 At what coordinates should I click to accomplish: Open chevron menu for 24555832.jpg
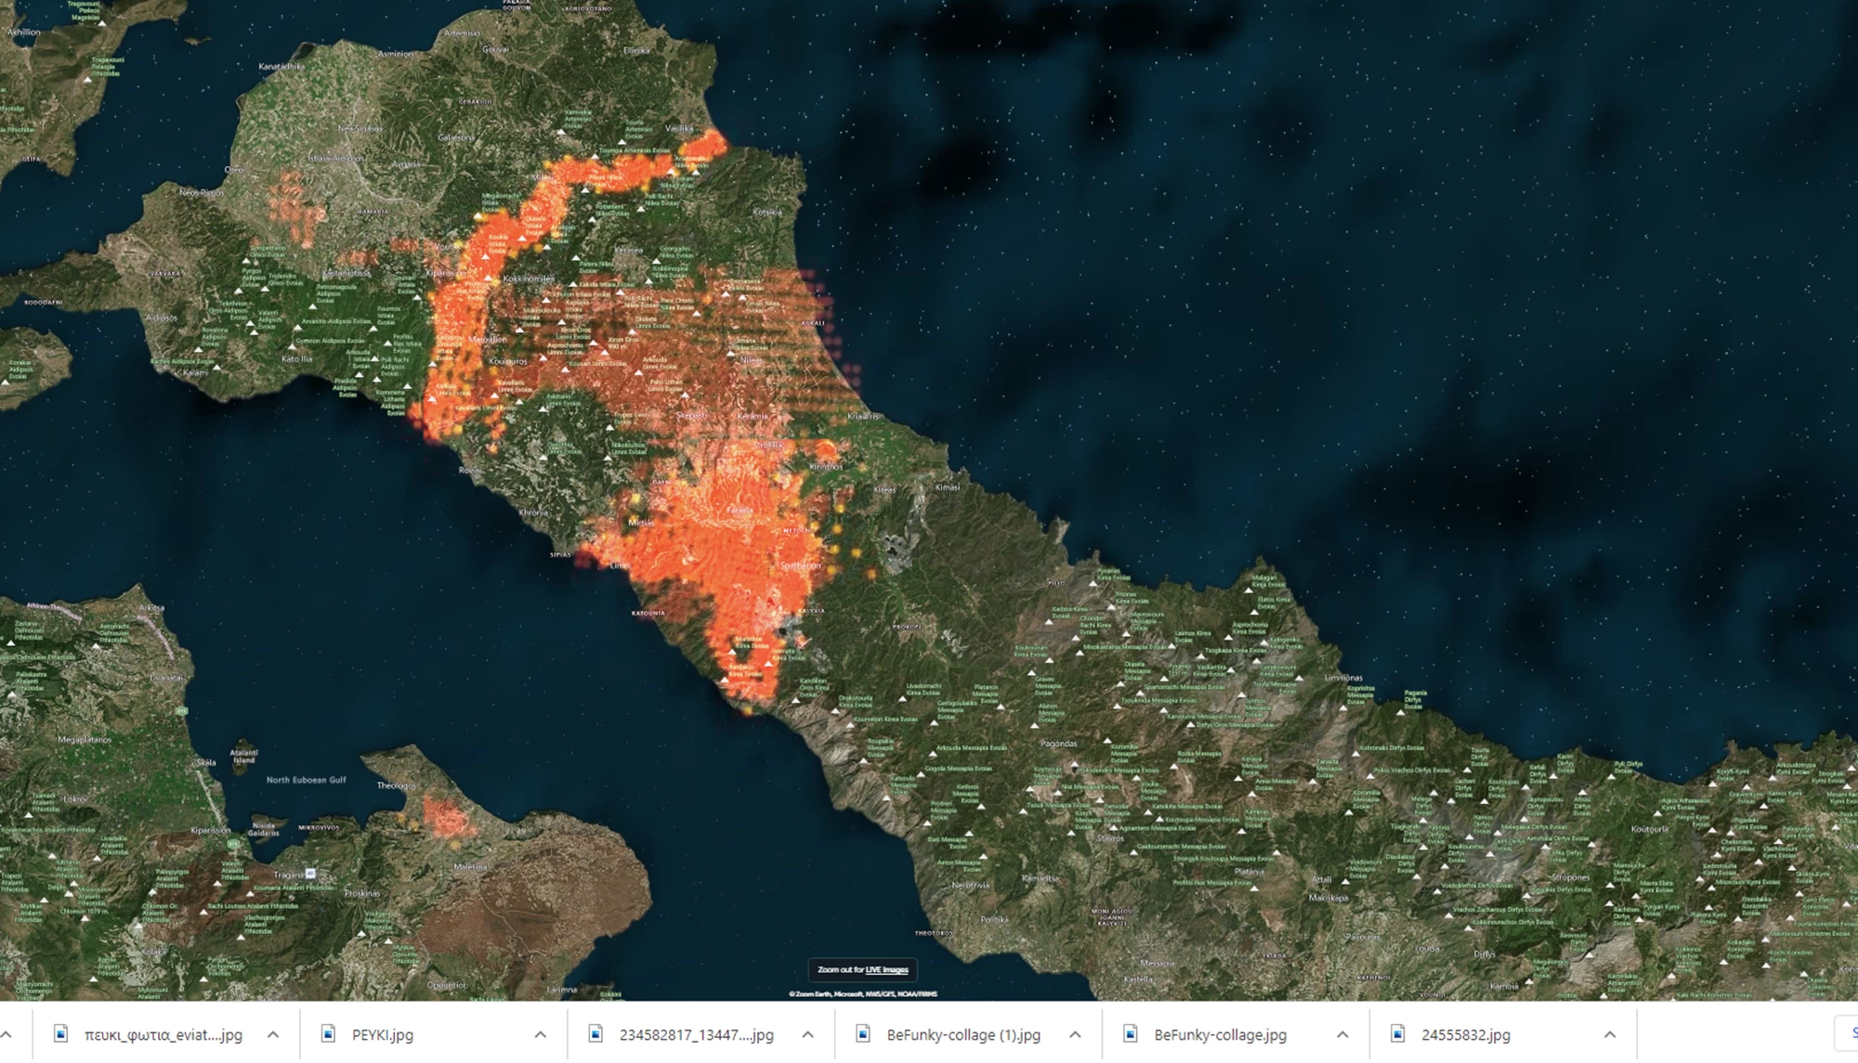(1610, 1034)
